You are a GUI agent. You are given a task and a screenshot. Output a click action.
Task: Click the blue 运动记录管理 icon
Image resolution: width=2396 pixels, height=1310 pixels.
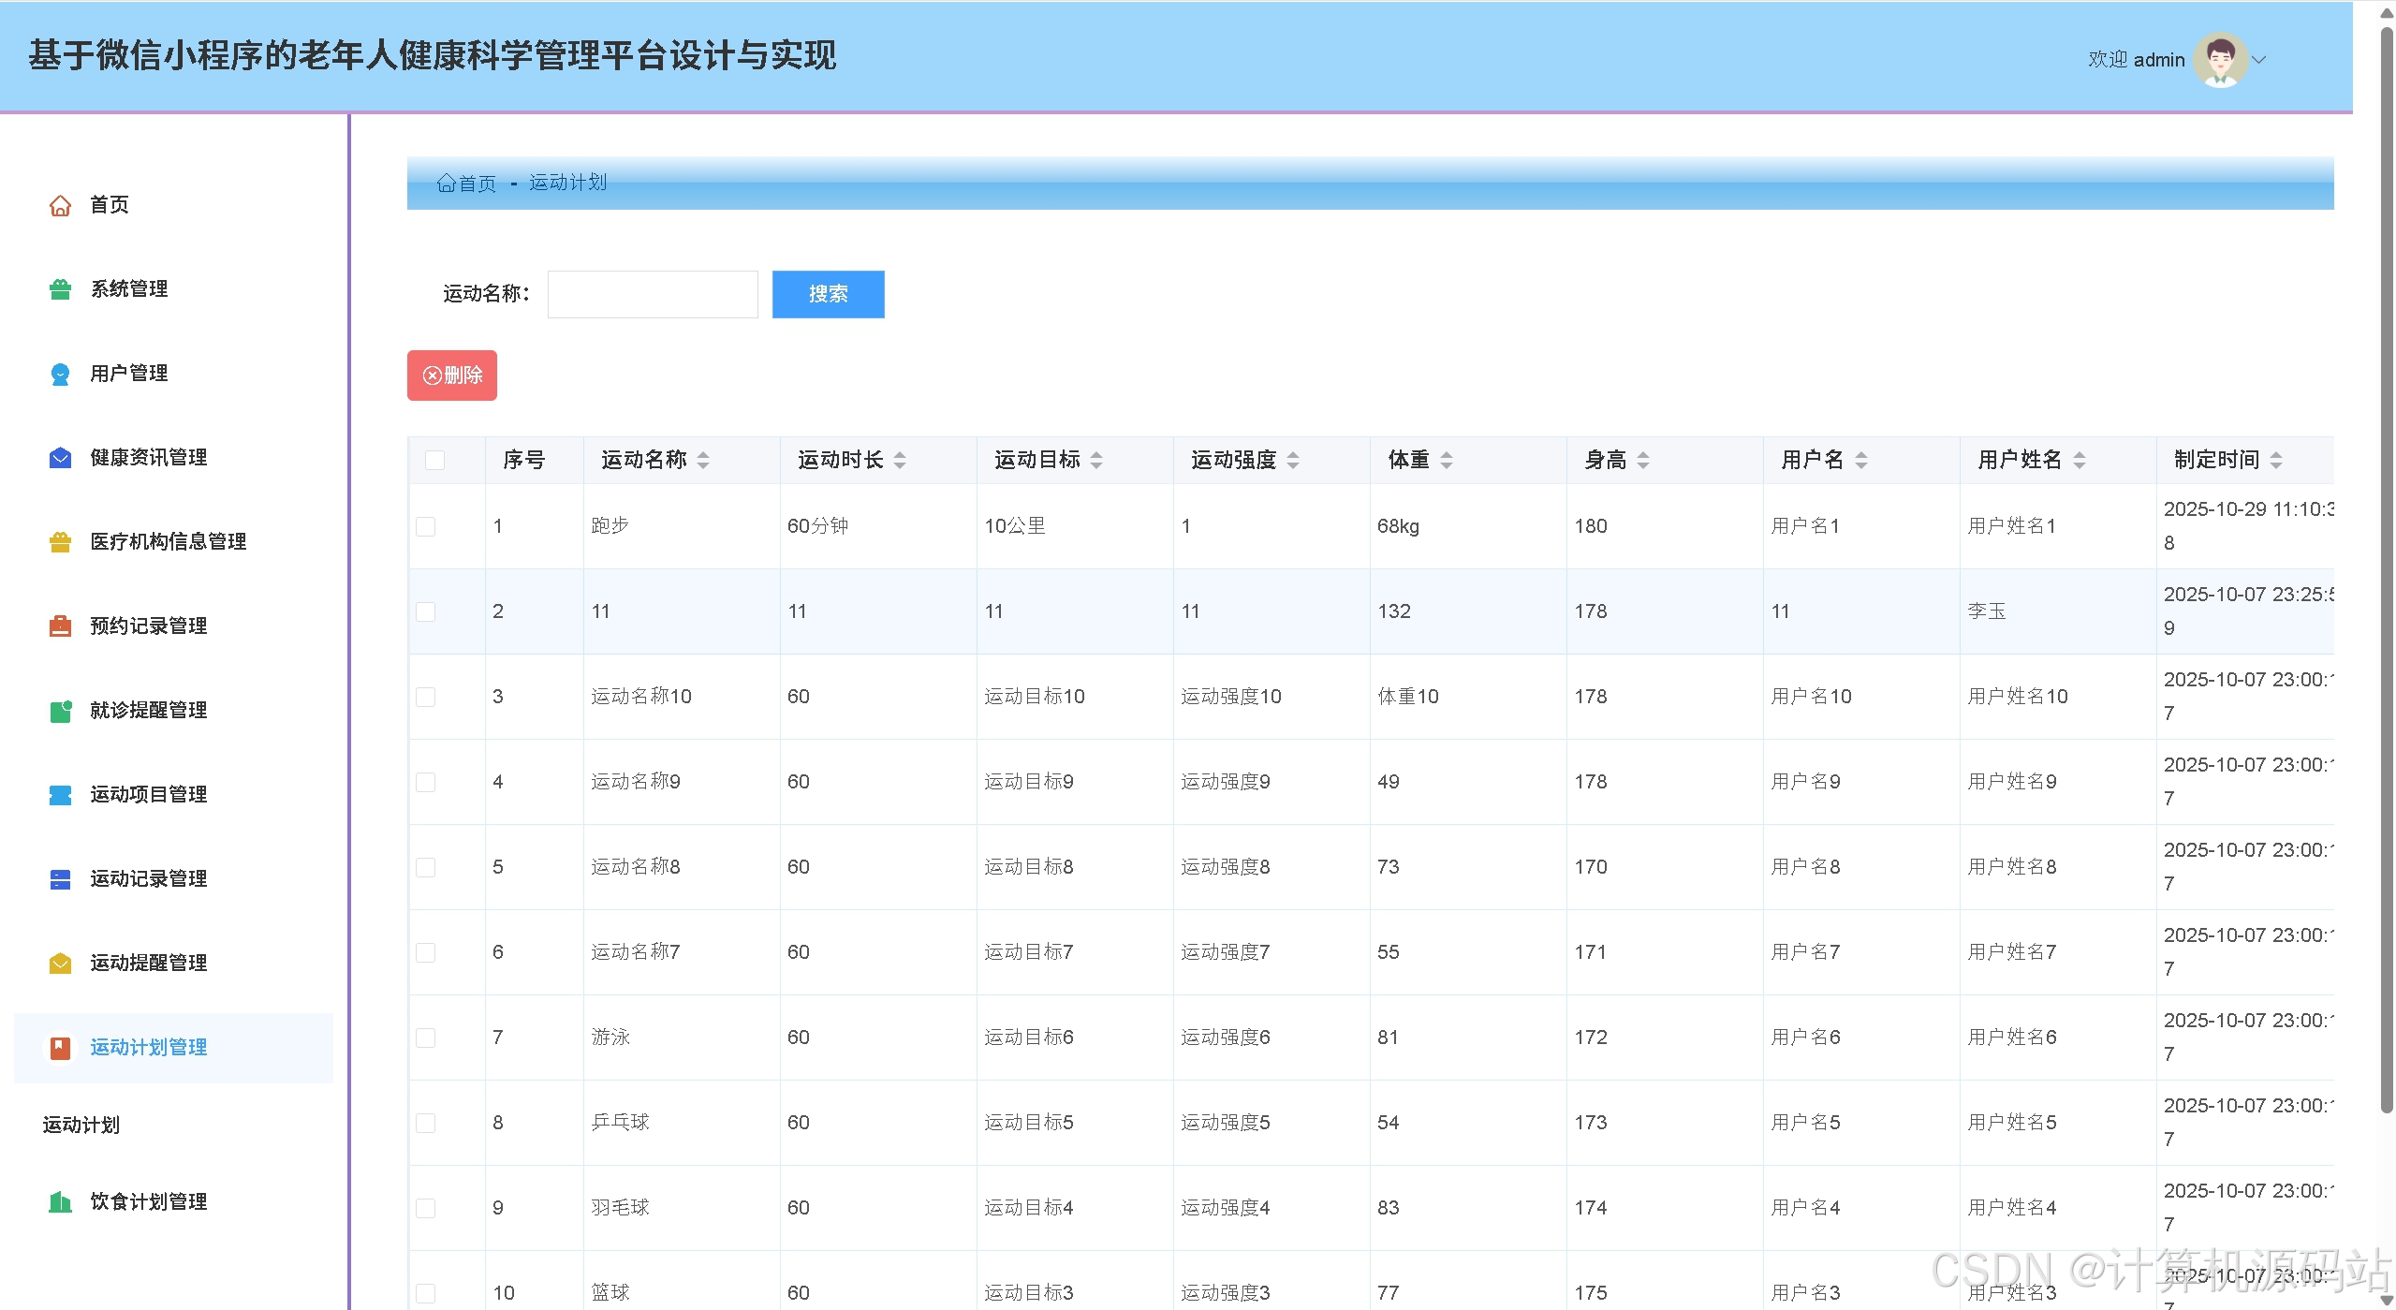click(60, 879)
